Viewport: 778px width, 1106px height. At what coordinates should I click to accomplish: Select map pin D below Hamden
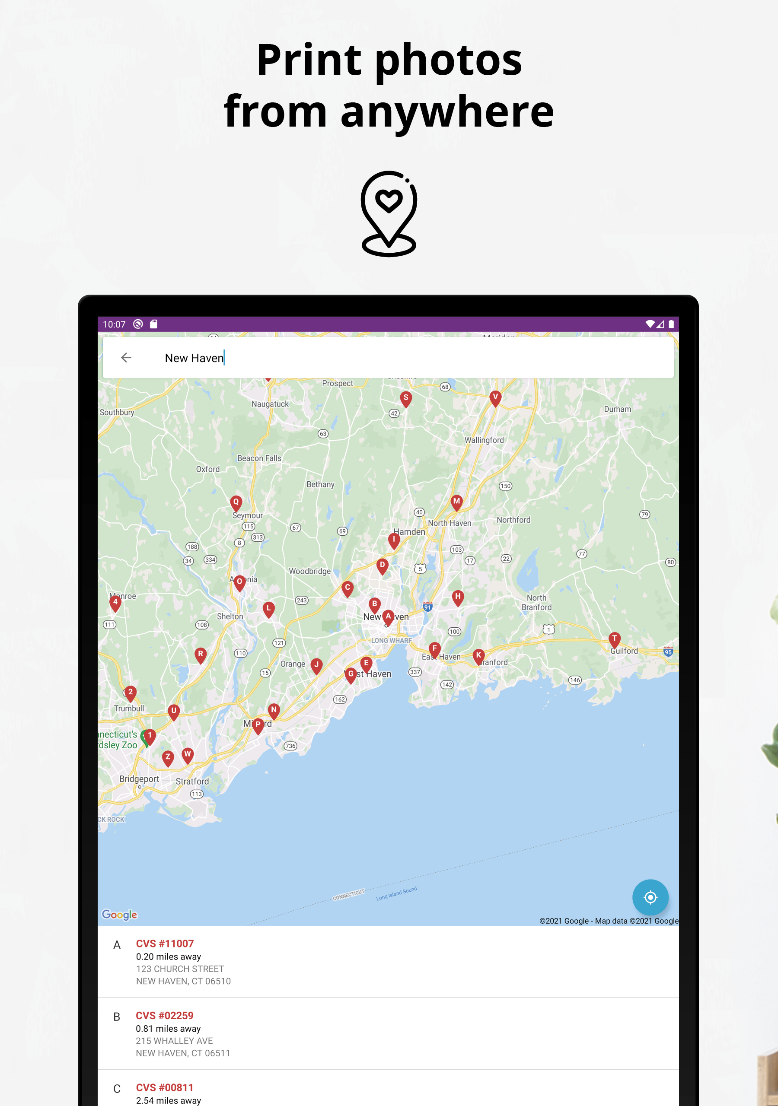[382, 566]
